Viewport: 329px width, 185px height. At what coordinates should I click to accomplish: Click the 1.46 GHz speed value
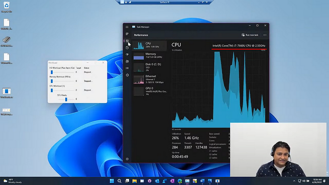click(191, 138)
